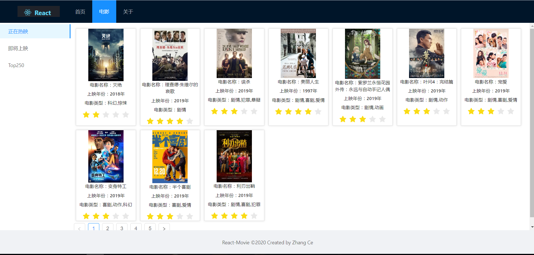Open the 灭绝 movie poster
This screenshot has width=534, height=255.
(106, 55)
